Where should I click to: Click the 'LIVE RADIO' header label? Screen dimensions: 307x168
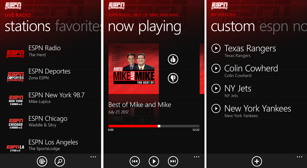pyautogui.click(x=18, y=15)
